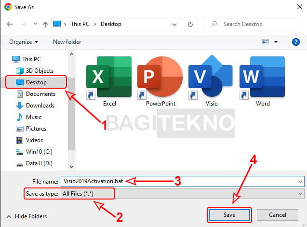Viewport: 307px width, 227px height.
Task: Click the 3D Objects cube icon
Action: pyautogui.click(x=20, y=71)
